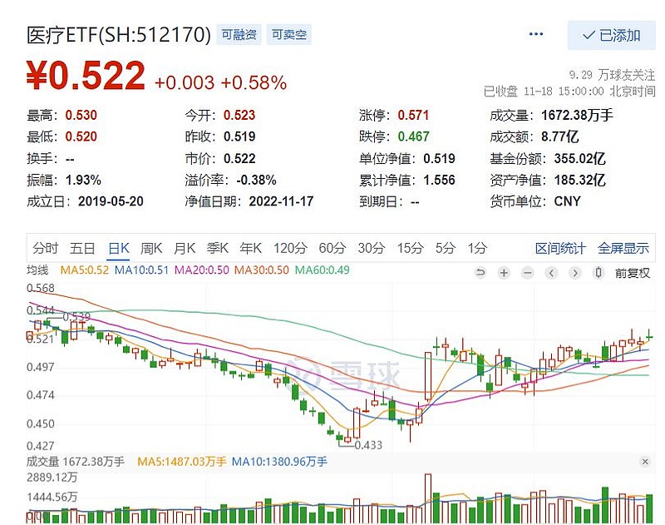
Task: Zoom in on the K-line chart
Action: pos(505,273)
